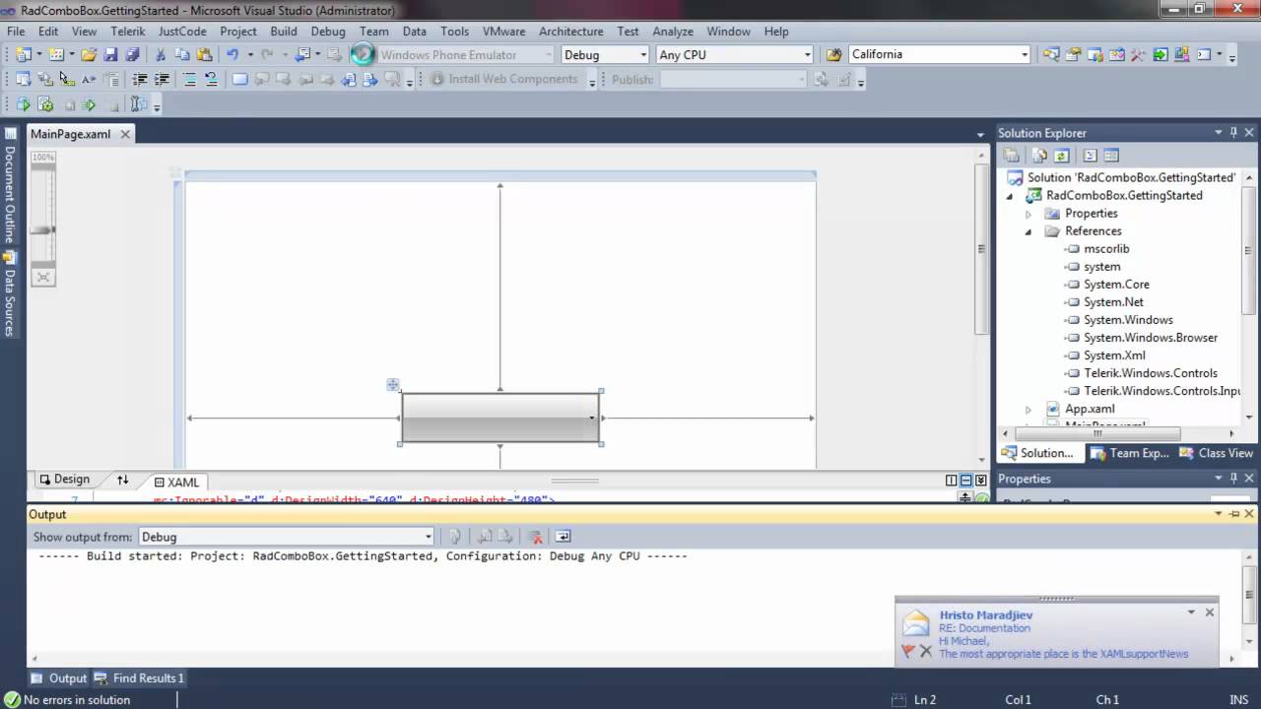The image size is (1261, 709).
Task: Switch to the XAML tab
Action: (177, 482)
